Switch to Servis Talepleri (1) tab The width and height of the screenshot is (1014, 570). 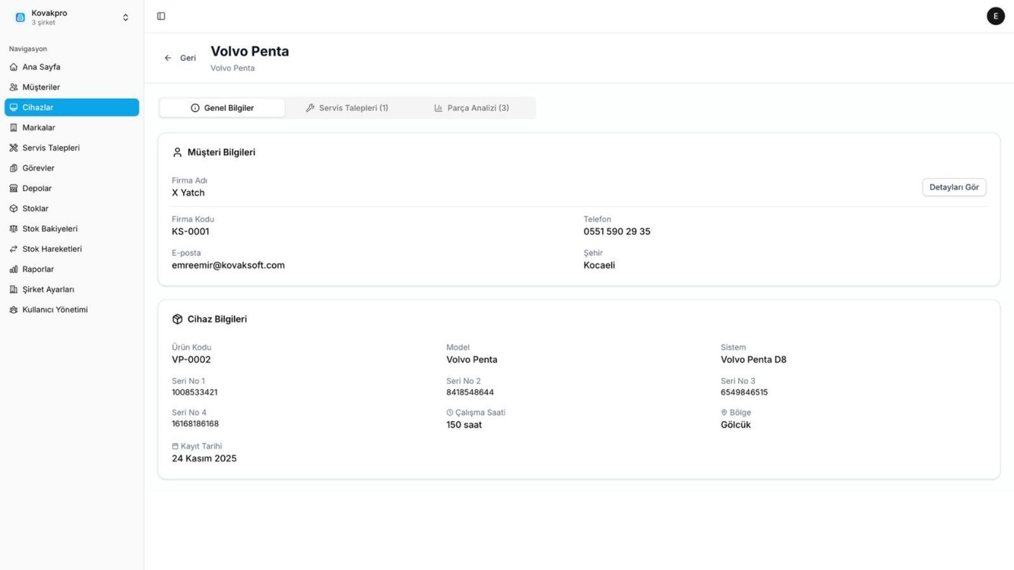pos(347,108)
